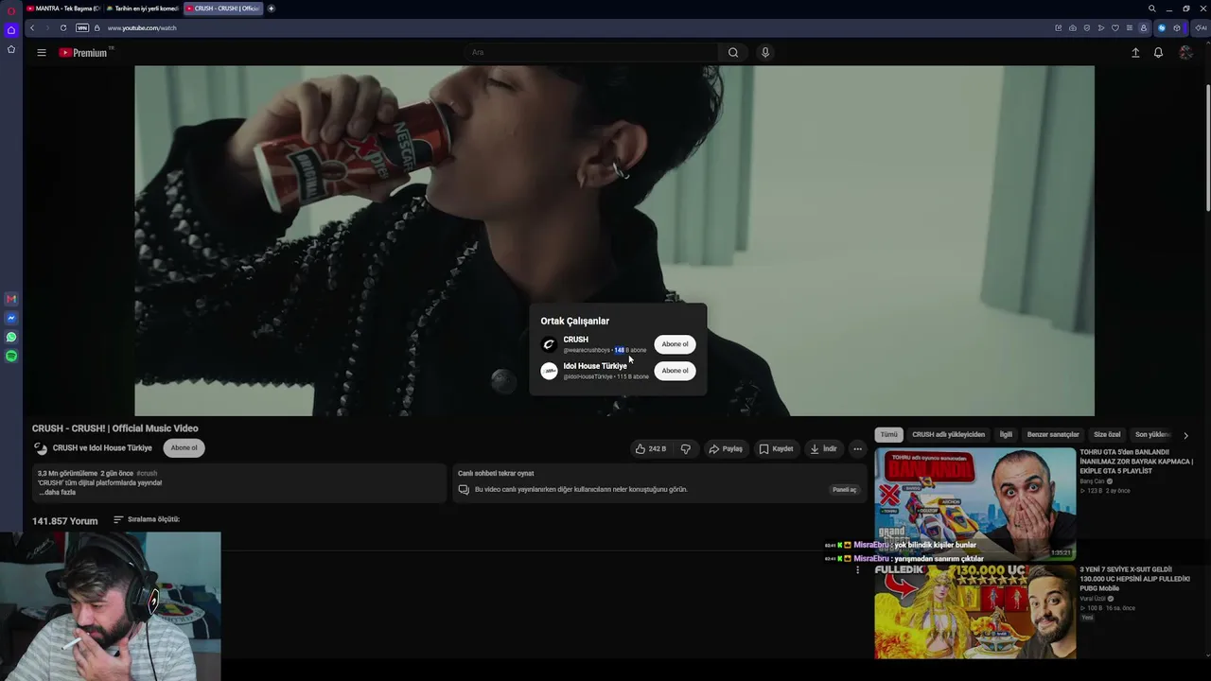
Task: Open Opera sidebar home icon
Action: [x=11, y=30]
